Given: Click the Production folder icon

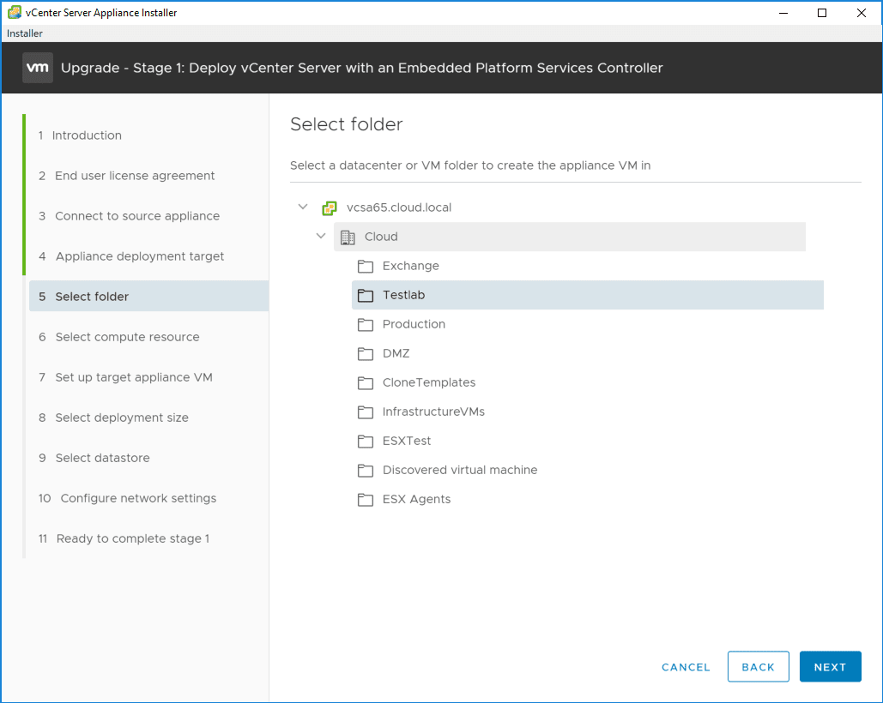Looking at the screenshot, I should (x=366, y=325).
